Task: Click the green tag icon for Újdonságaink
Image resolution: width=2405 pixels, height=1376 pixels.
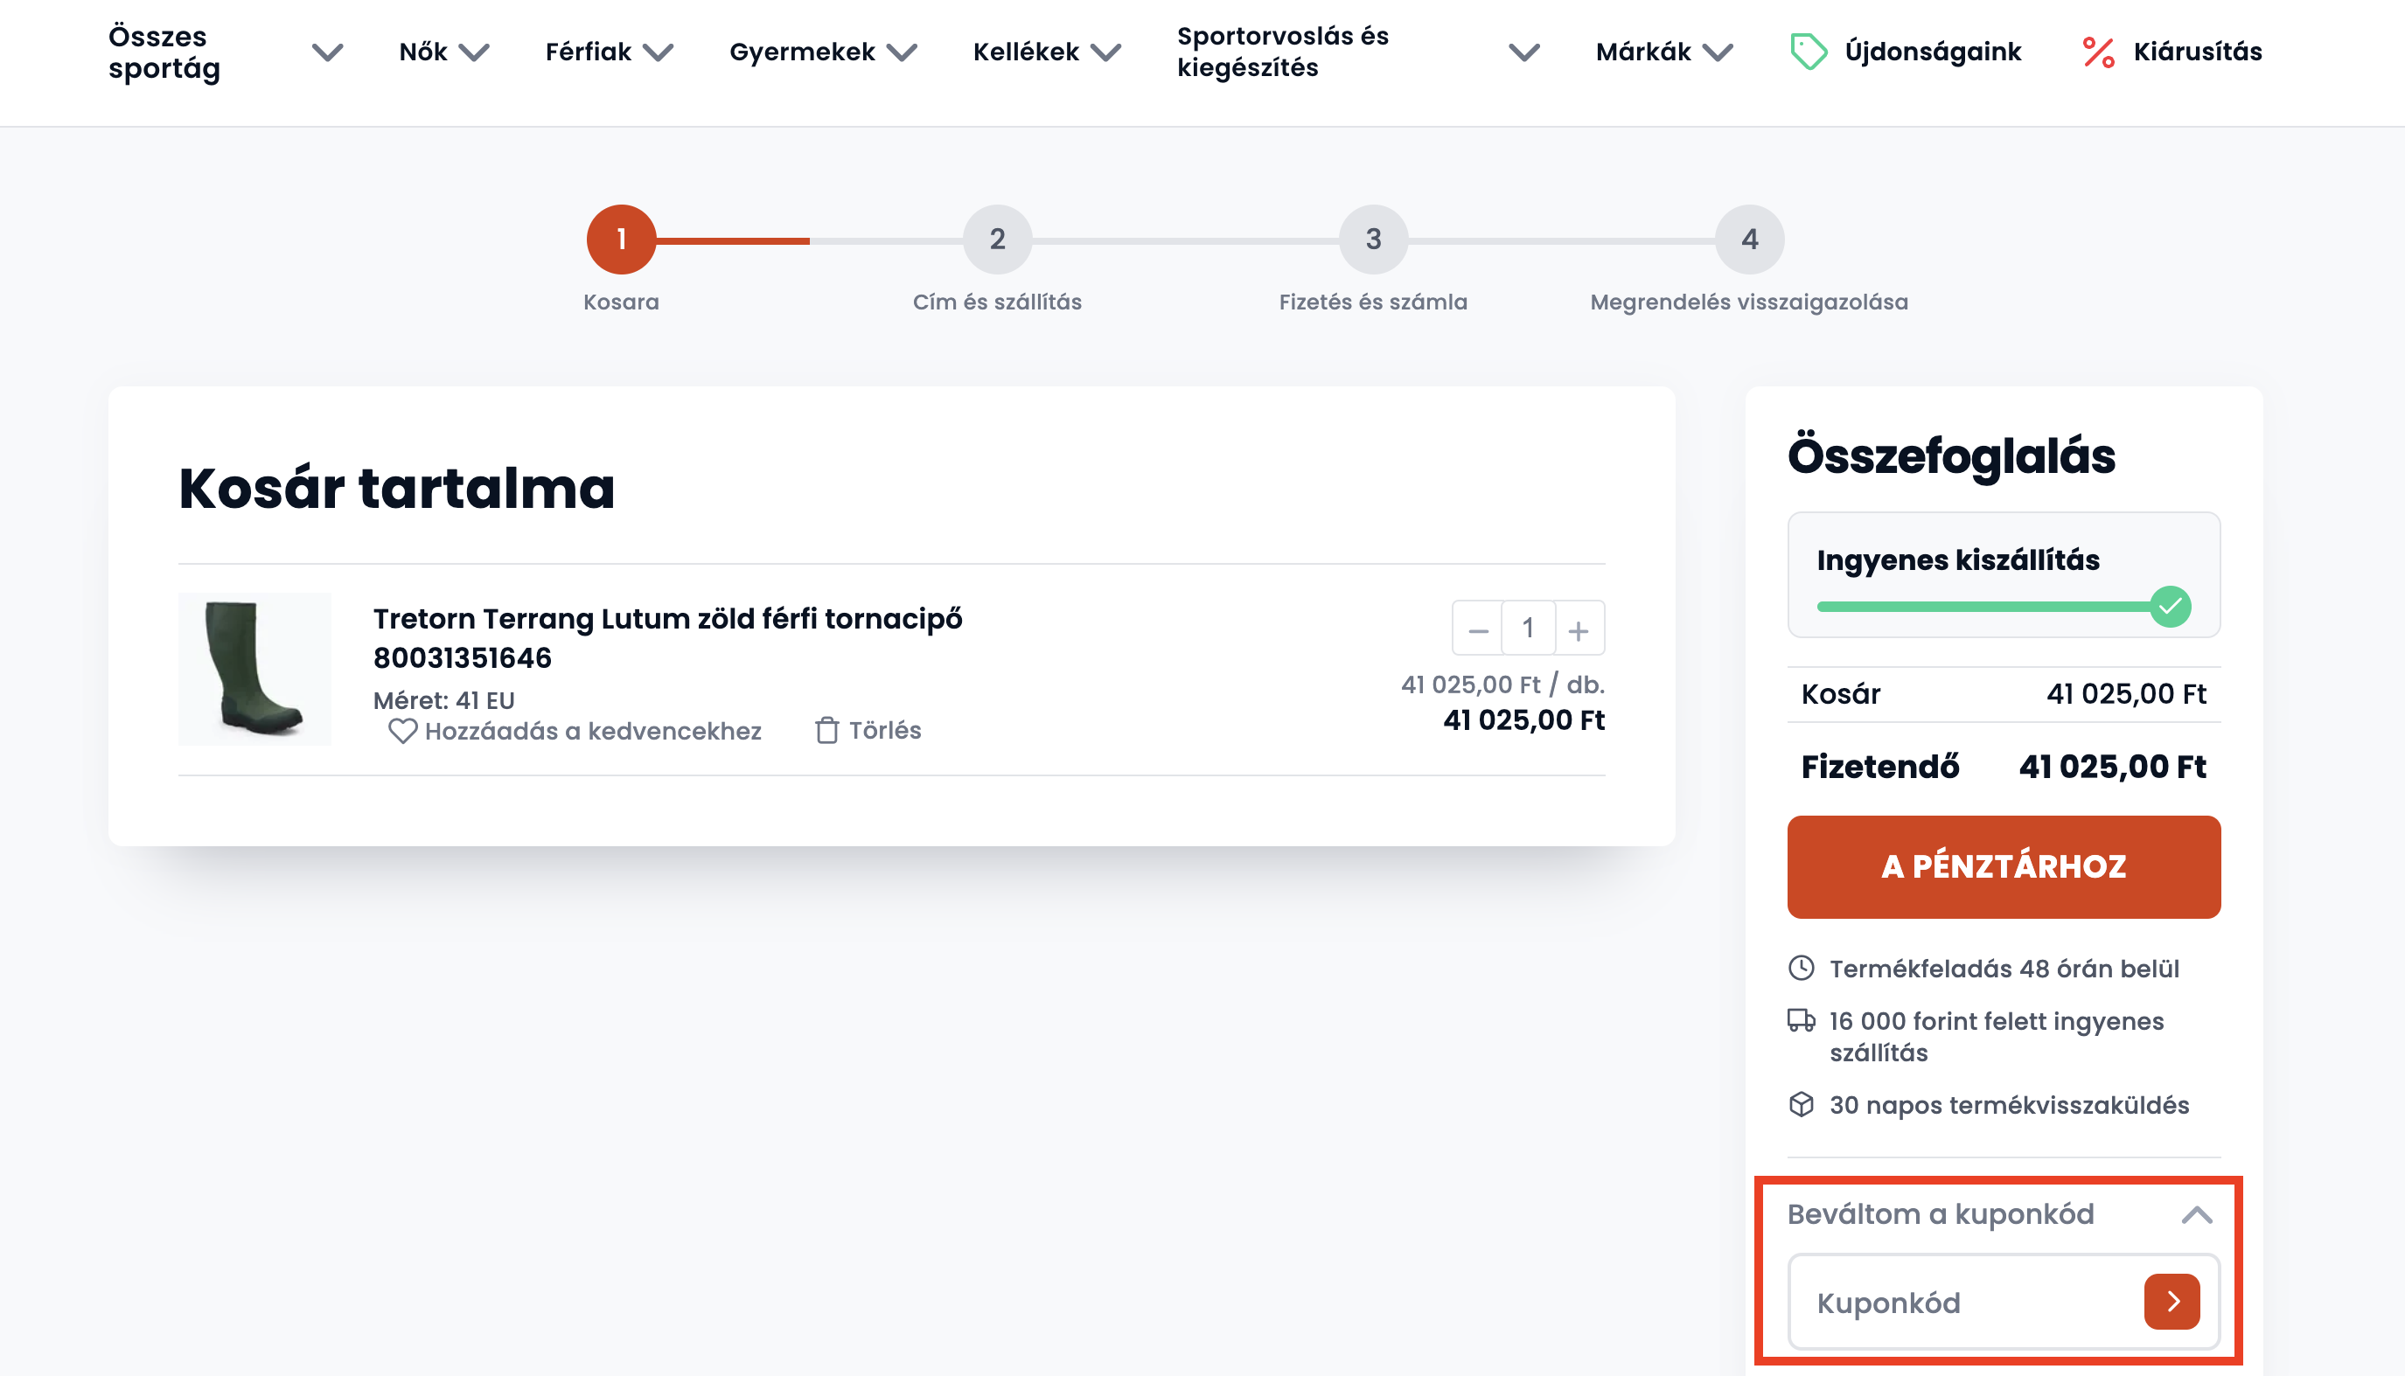Action: coord(1808,51)
